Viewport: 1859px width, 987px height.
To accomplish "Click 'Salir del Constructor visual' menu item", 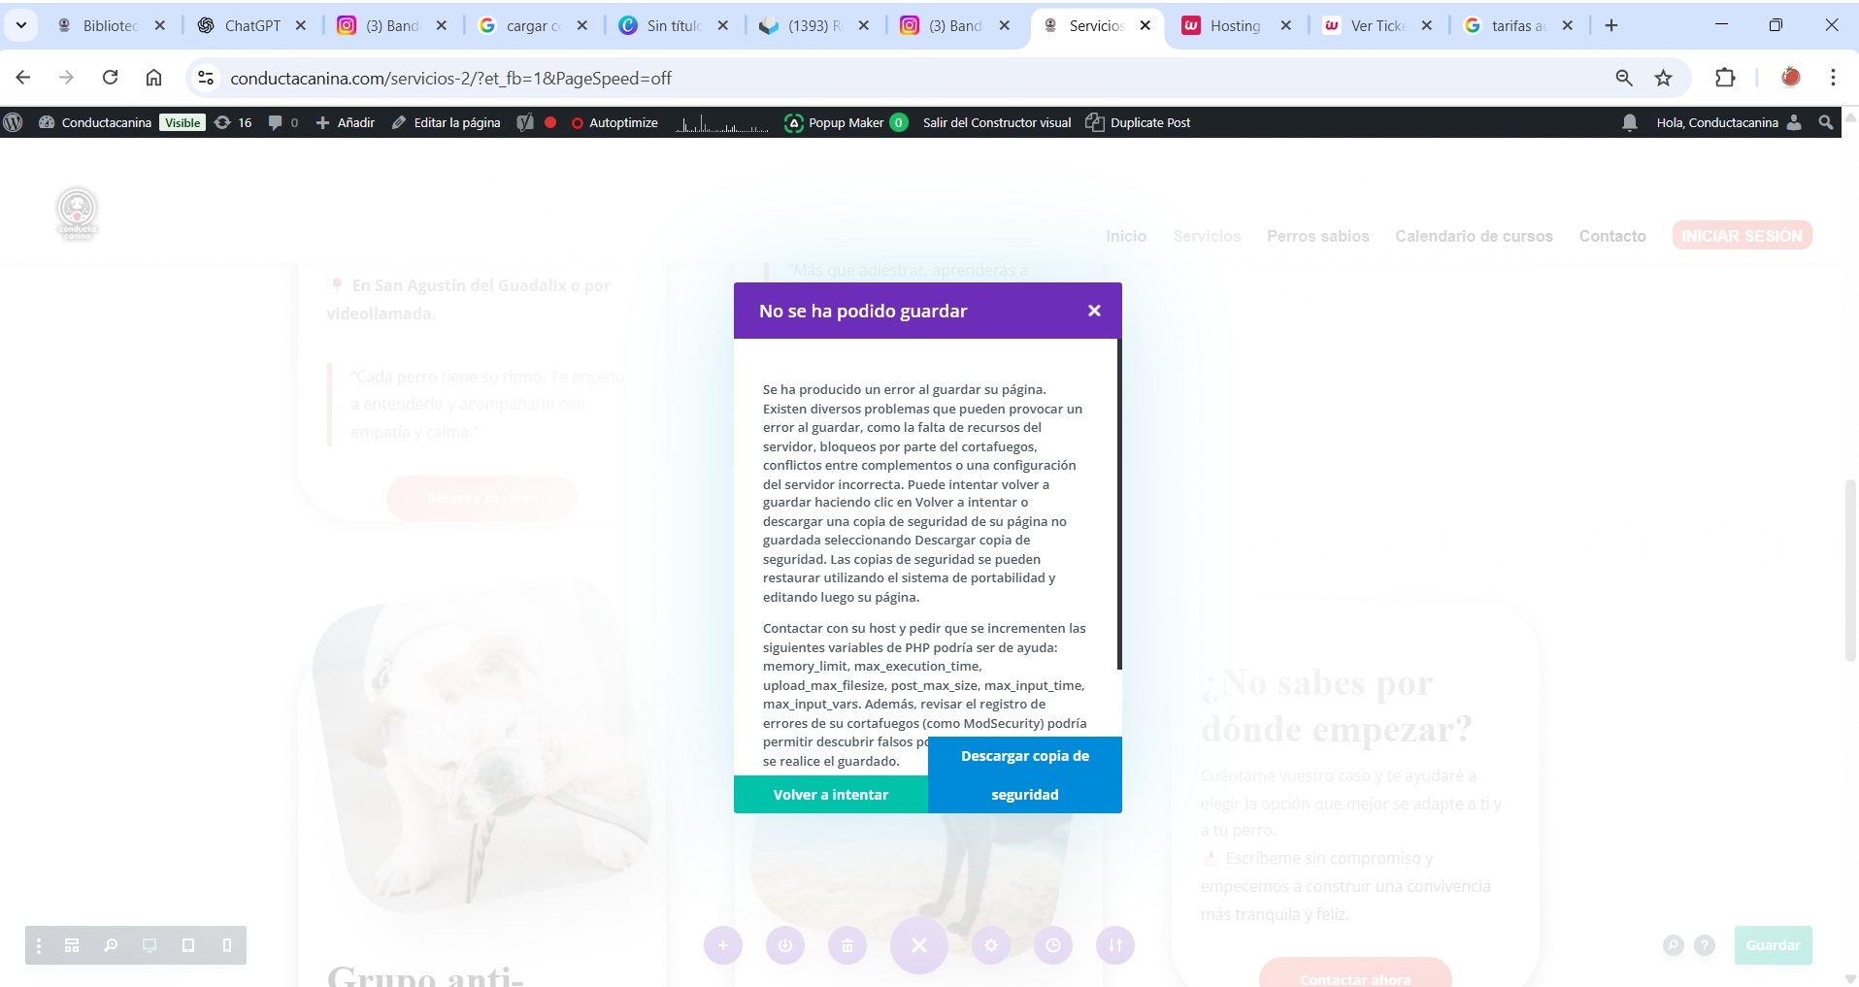I will [996, 122].
